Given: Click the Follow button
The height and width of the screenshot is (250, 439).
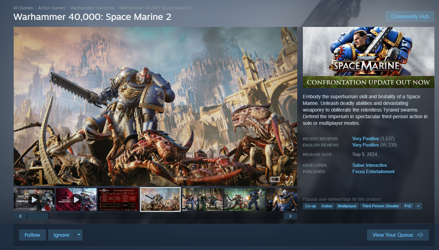Looking at the screenshot, I should coord(32,235).
